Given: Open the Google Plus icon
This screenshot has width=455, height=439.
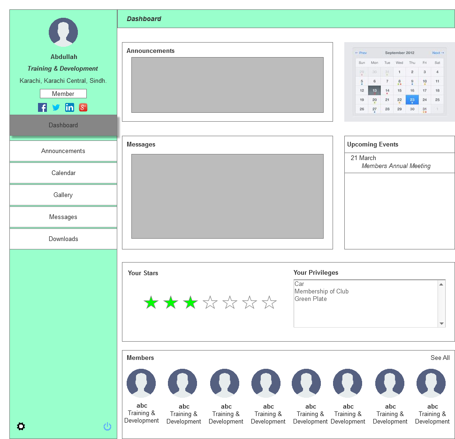Looking at the screenshot, I should (x=83, y=108).
